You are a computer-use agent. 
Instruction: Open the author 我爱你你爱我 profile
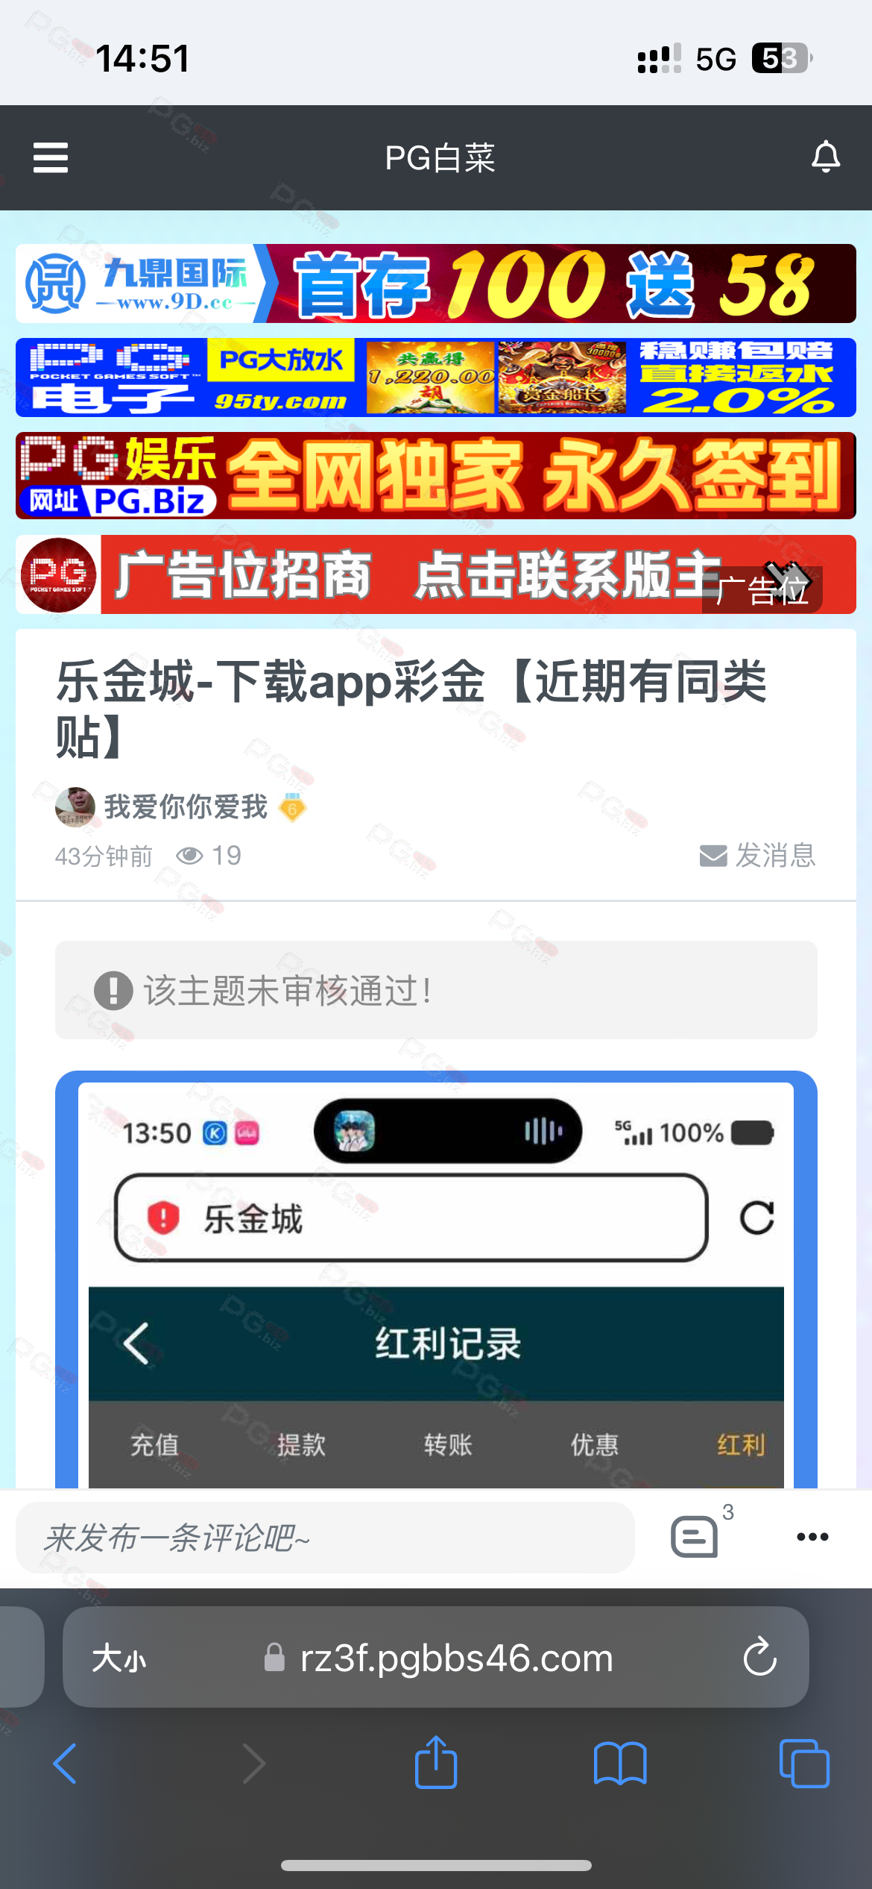[x=186, y=806]
